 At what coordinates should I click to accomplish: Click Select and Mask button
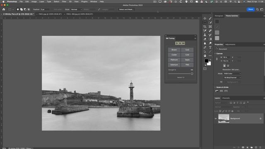click(126, 10)
